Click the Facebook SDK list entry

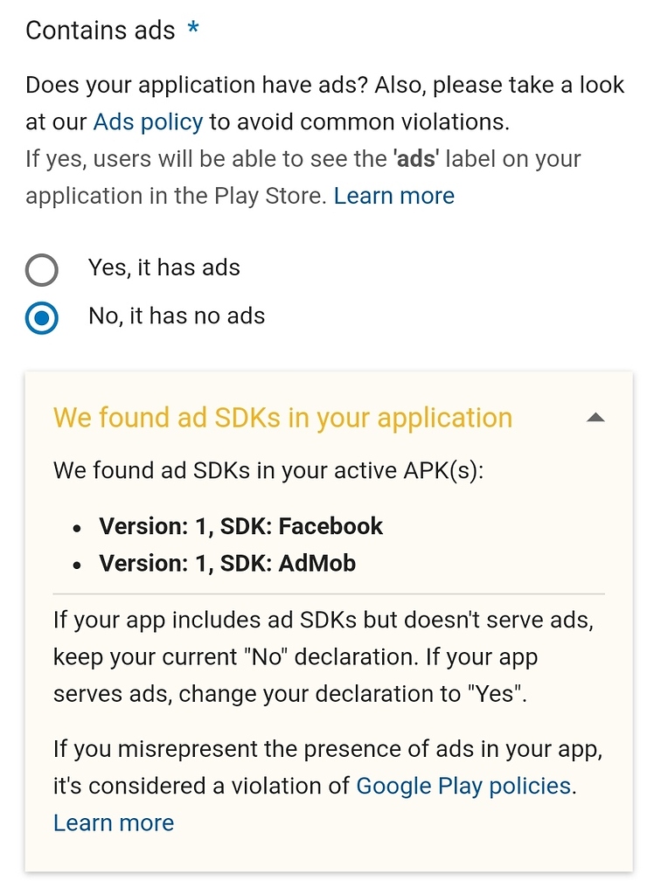tap(240, 526)
